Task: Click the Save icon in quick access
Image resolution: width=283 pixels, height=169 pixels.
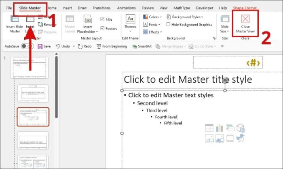Action: tap(40, 47)
